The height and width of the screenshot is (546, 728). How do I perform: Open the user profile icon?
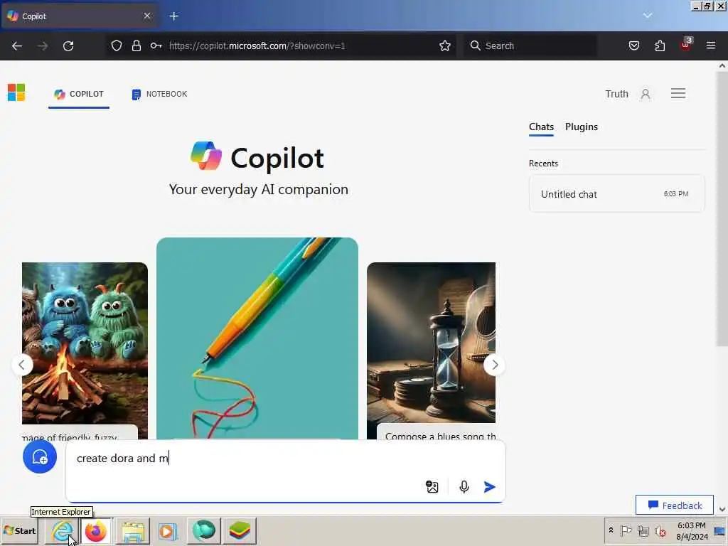[646, 95]
